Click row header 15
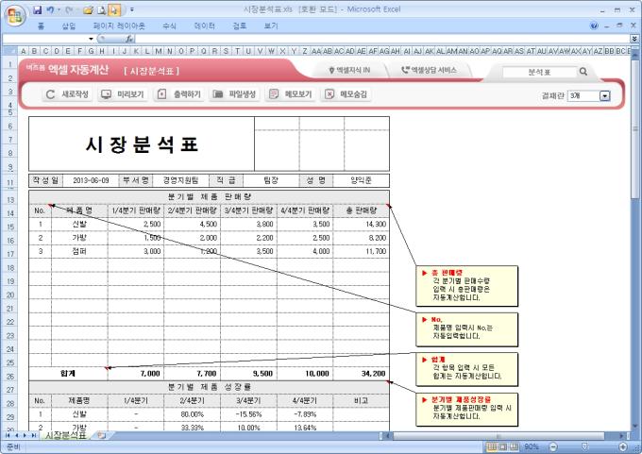This screenshot has width=642, height=454. [x=9, y=227]
